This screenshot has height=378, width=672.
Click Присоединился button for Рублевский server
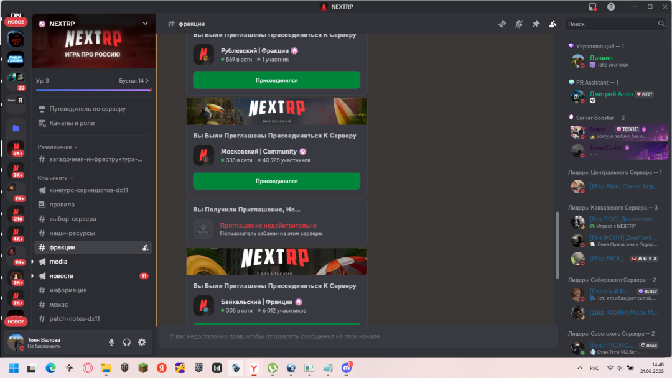tap(276, 80)
